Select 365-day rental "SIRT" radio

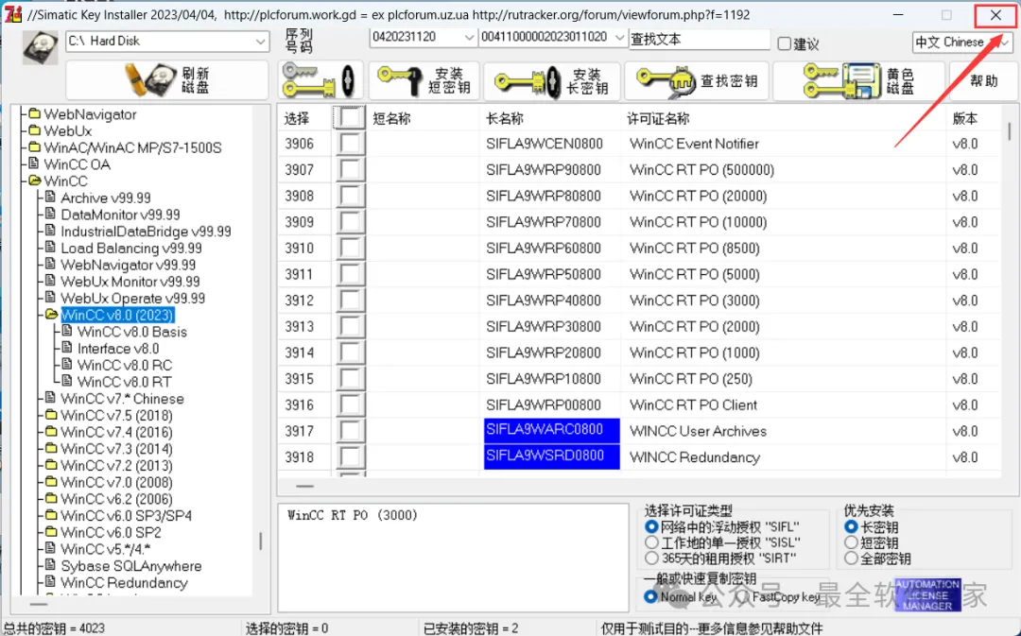(651, 558)
